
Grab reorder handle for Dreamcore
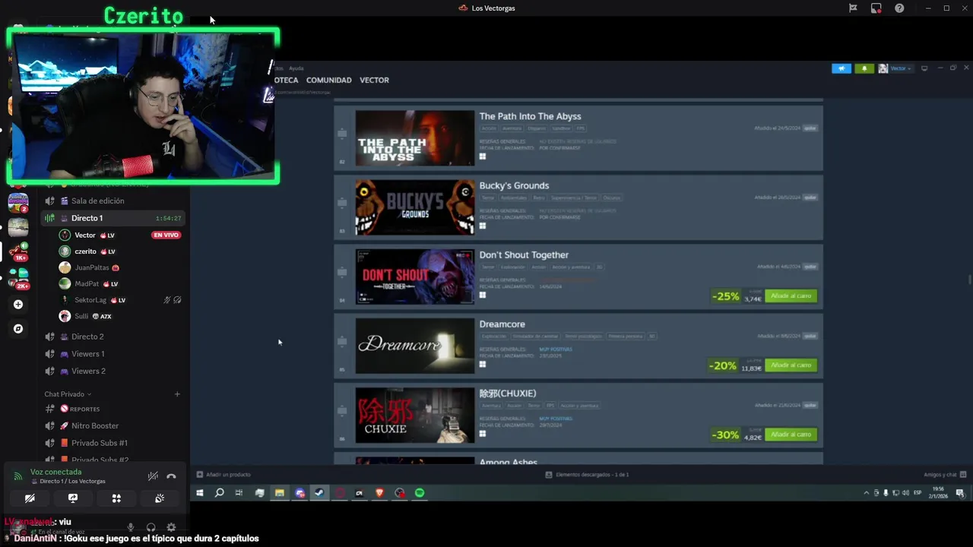tap(342, 341)
